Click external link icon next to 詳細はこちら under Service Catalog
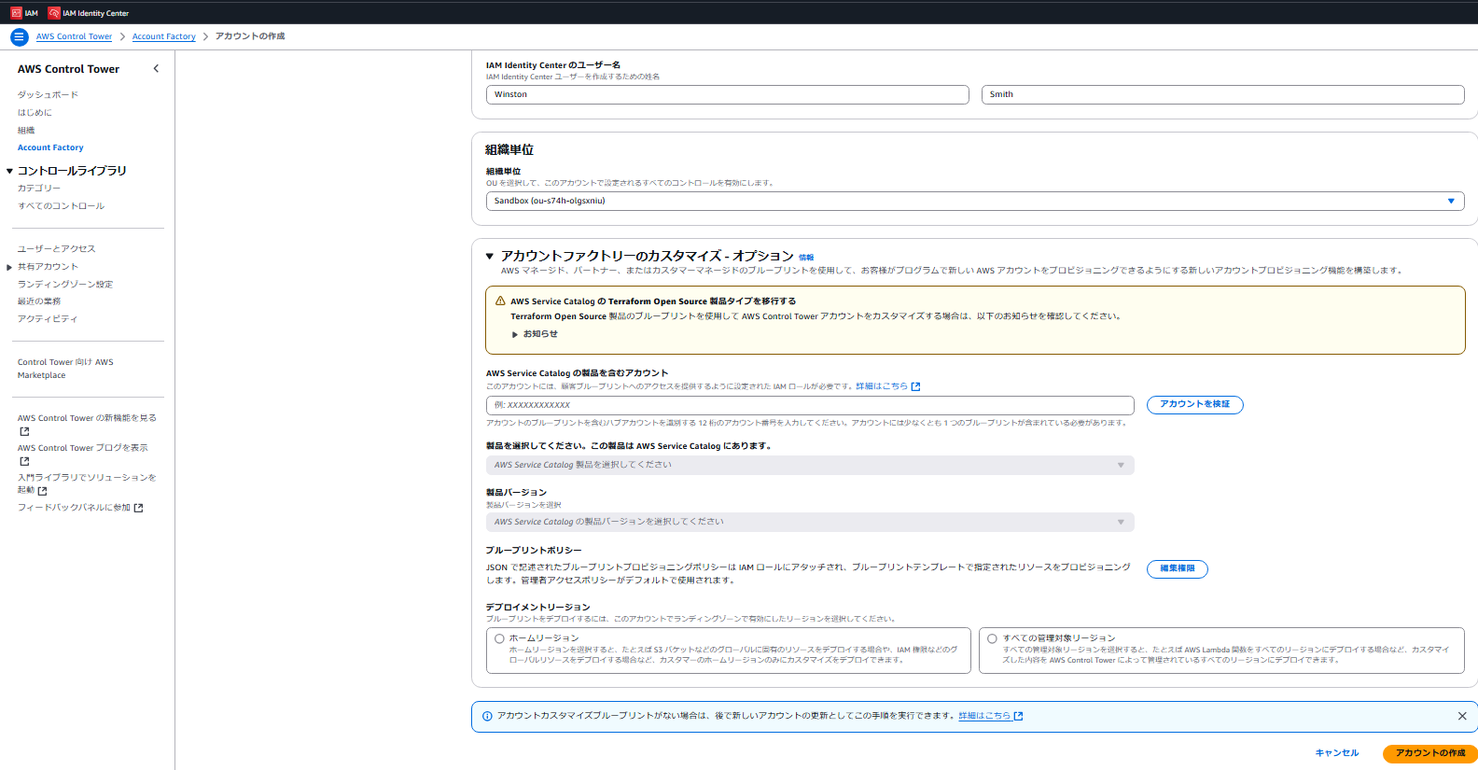 coord(915,386)
